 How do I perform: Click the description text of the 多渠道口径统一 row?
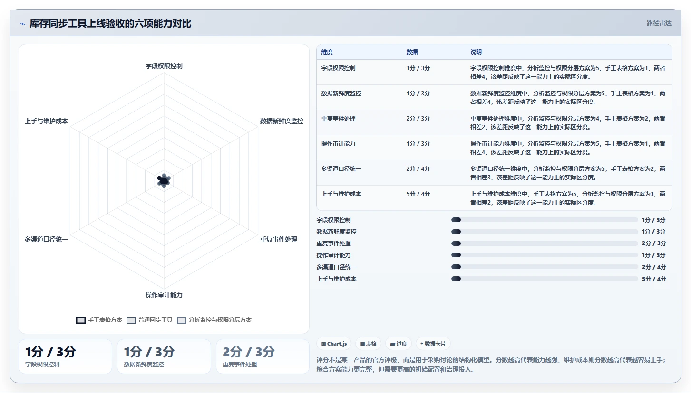568,173
